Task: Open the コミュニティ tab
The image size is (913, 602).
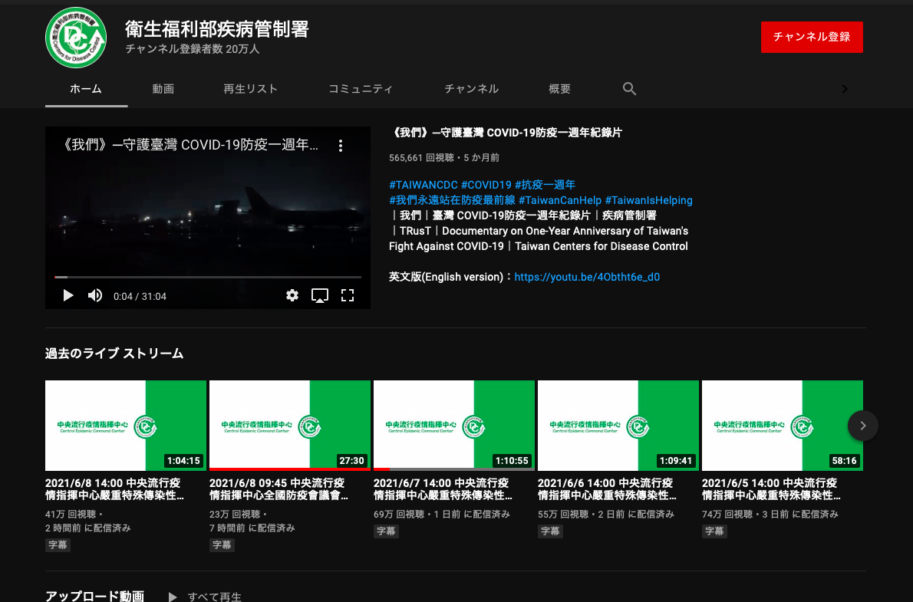Action: [361, 89]
